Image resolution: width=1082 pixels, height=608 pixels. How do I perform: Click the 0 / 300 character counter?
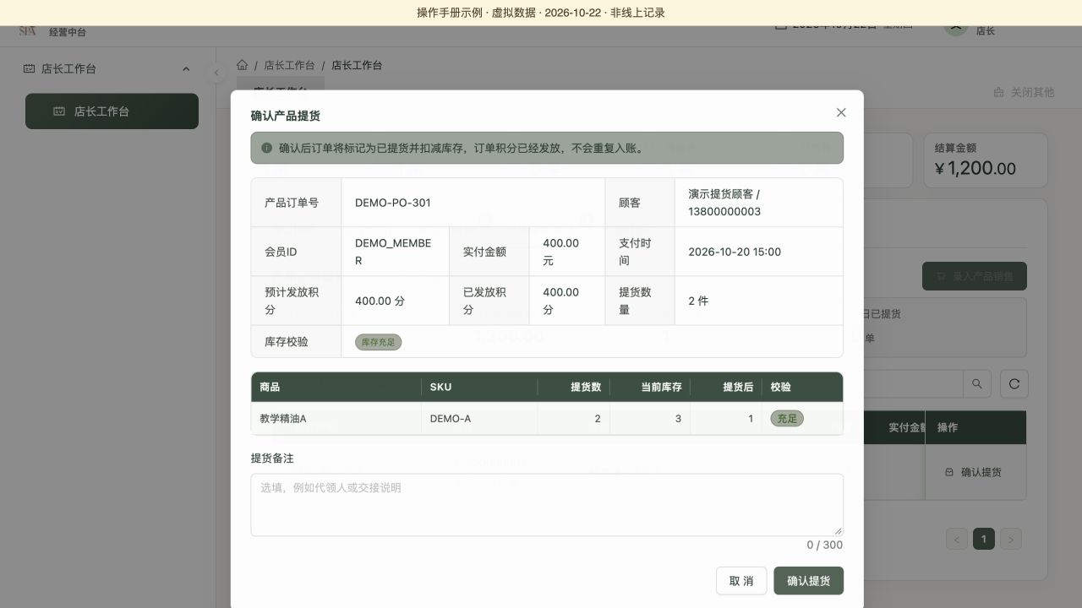824,545
